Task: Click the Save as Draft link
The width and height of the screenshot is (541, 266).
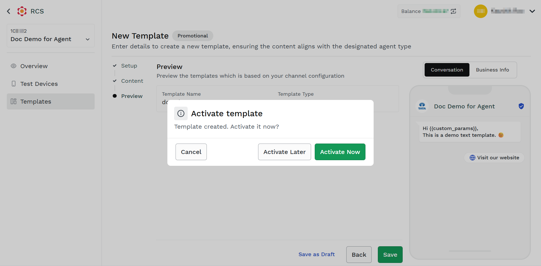Action: (317, 254)
